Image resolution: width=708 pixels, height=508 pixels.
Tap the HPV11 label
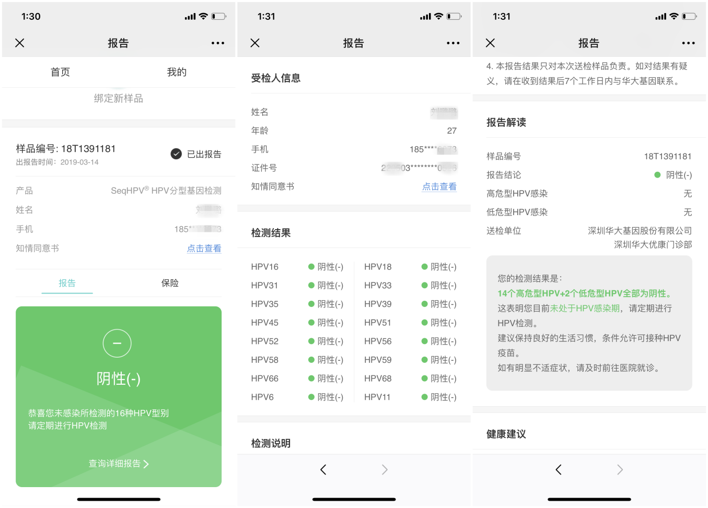(x=377, y=397)
